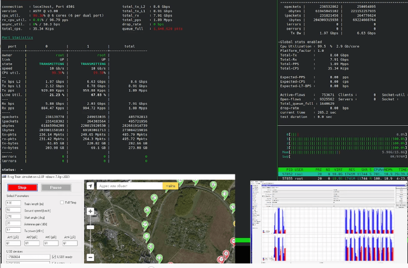Click the Att1 attenuation input field

13,243
